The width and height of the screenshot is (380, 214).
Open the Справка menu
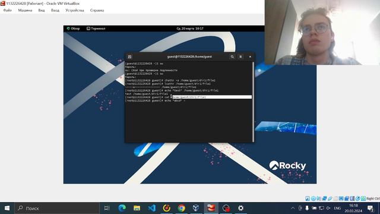click(x=97, y=10)
